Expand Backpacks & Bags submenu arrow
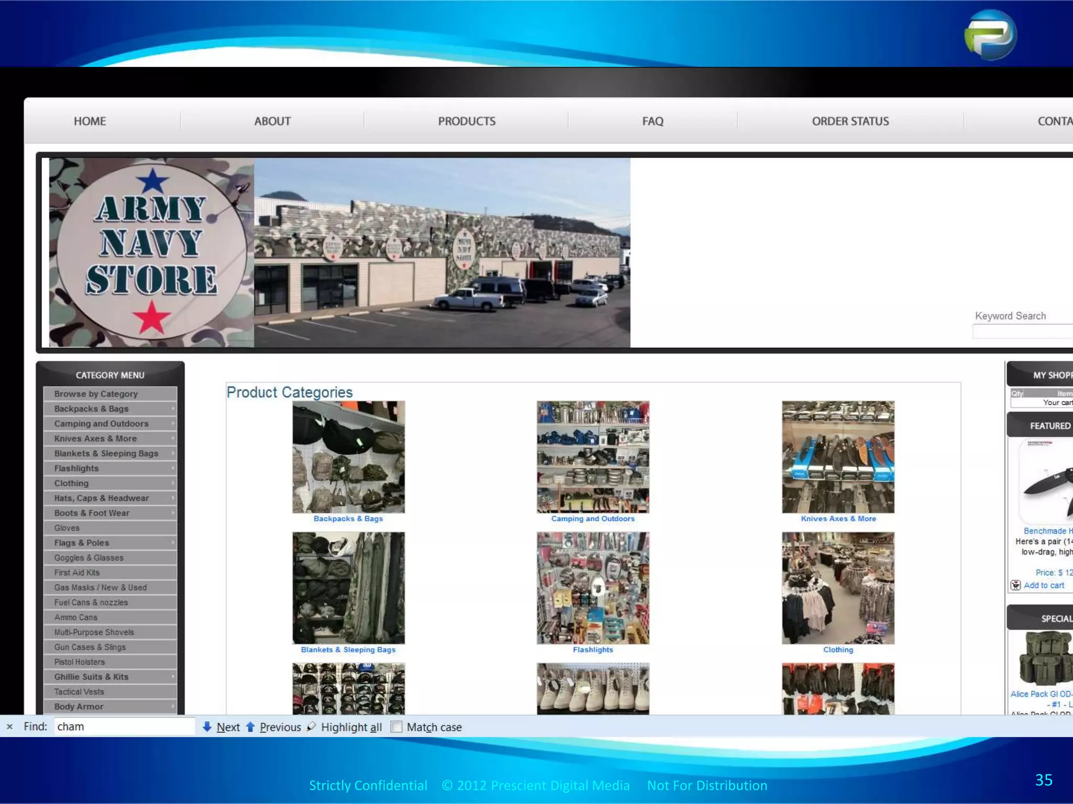This screenshot has height=804, width=1073. tap(172, 409)
